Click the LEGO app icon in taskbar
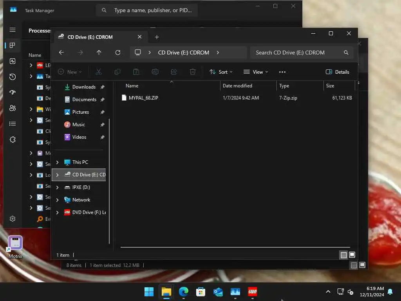 253,292
